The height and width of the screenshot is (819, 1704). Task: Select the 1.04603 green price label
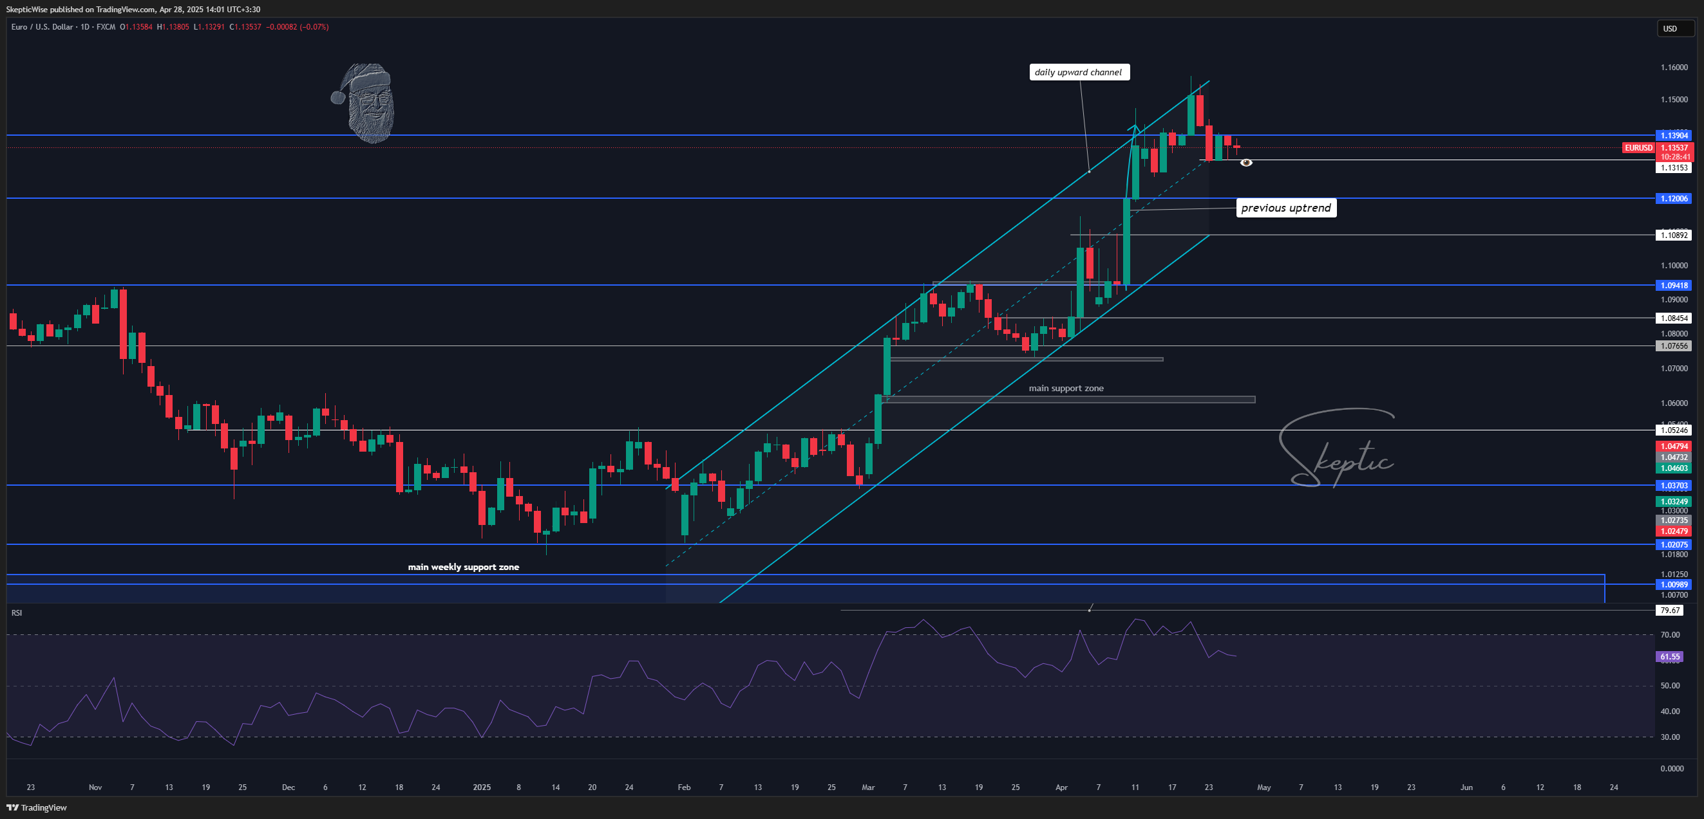(x=1674, y=468)
